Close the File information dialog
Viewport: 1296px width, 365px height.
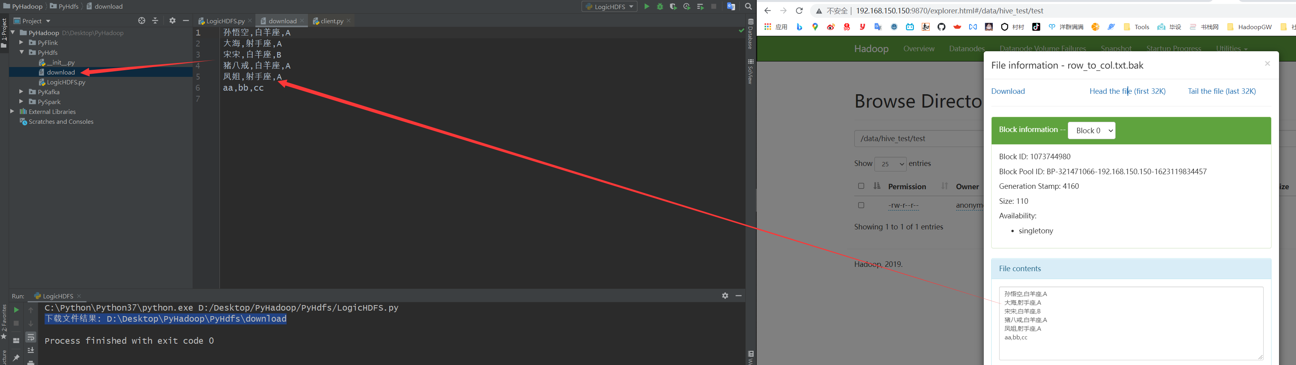point(1267,63)
